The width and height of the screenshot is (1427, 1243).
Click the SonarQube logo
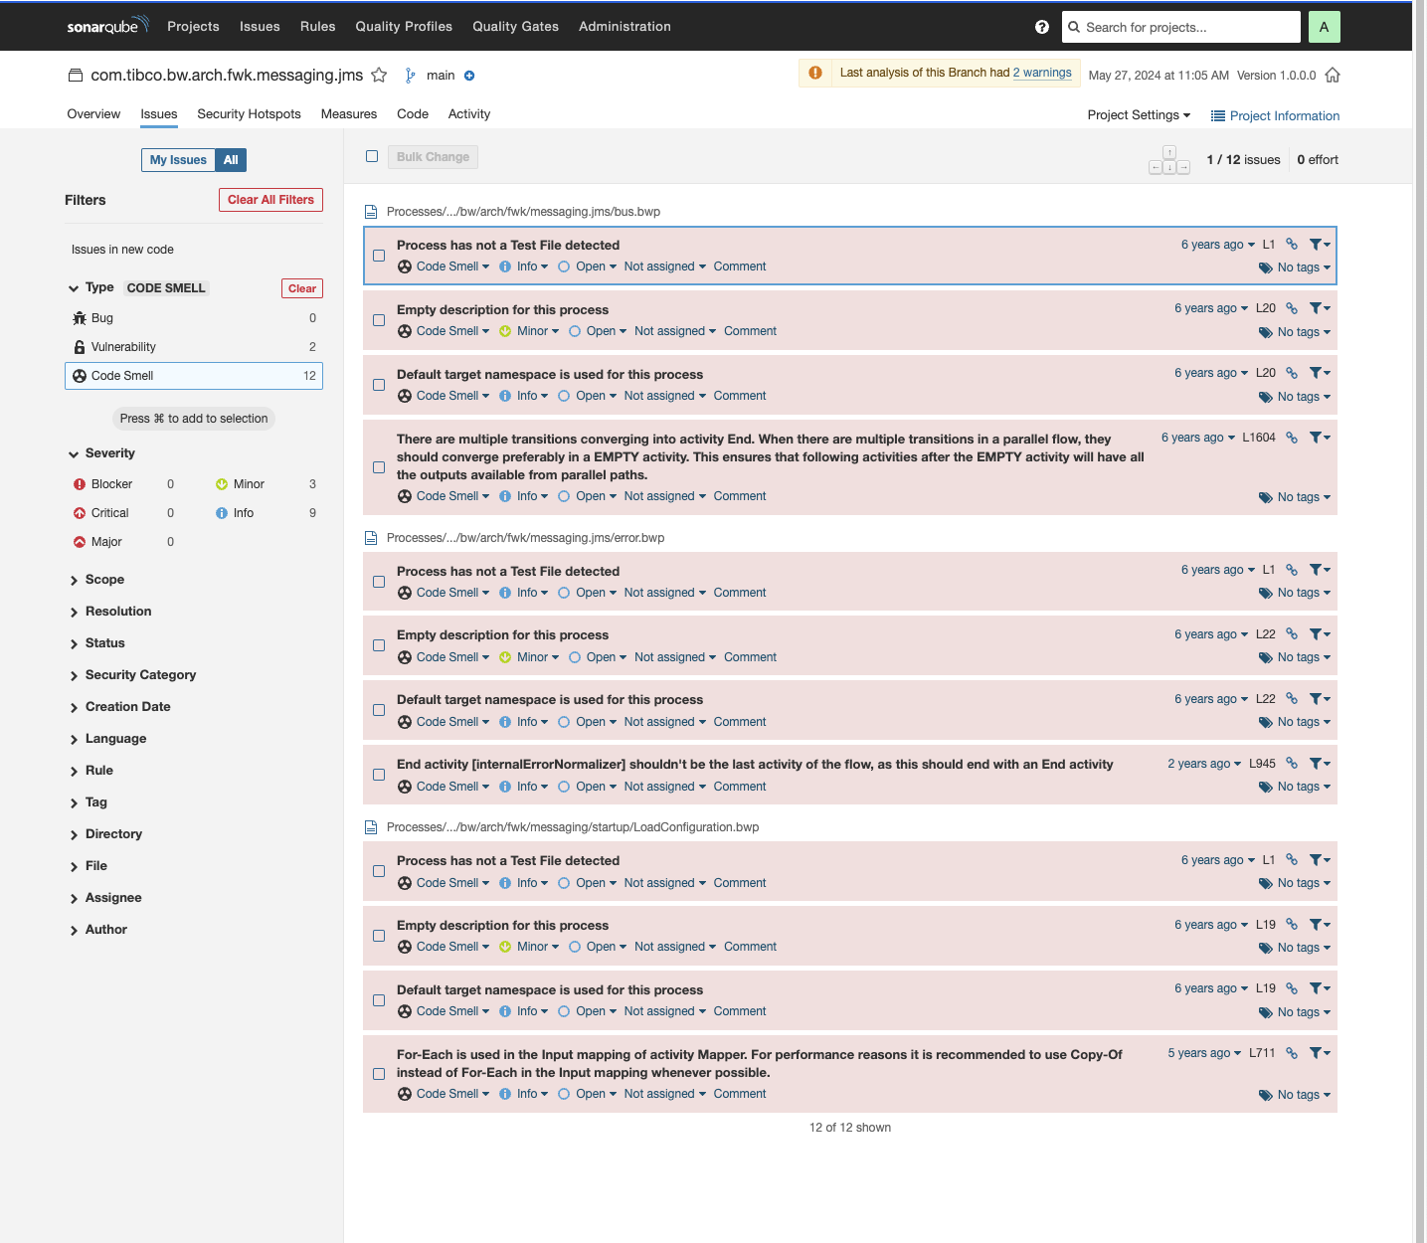(x=107, y=26)
